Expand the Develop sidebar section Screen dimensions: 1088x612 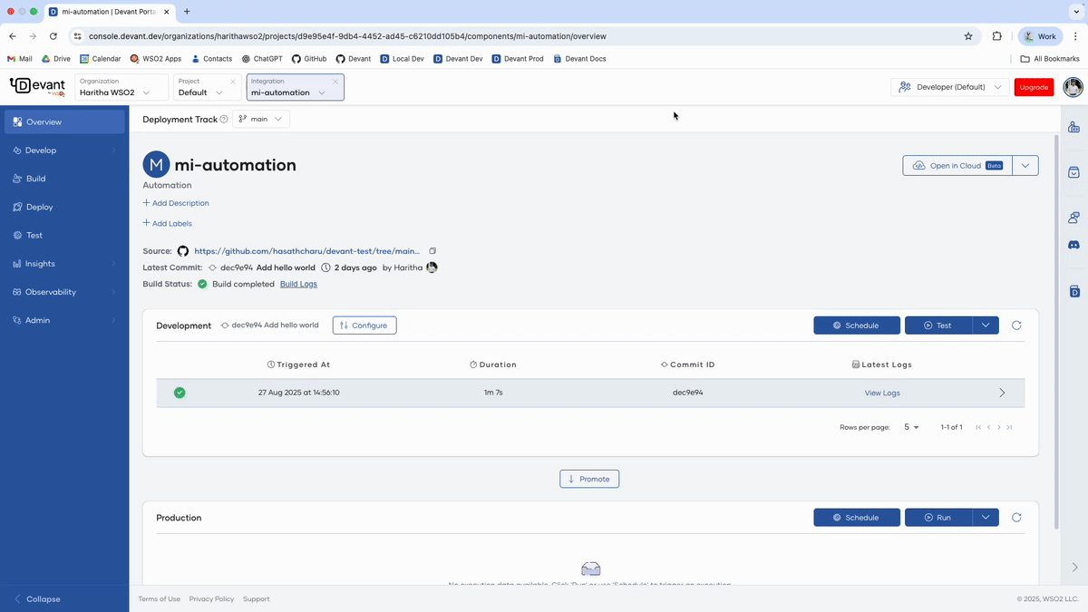coord(64,151)
